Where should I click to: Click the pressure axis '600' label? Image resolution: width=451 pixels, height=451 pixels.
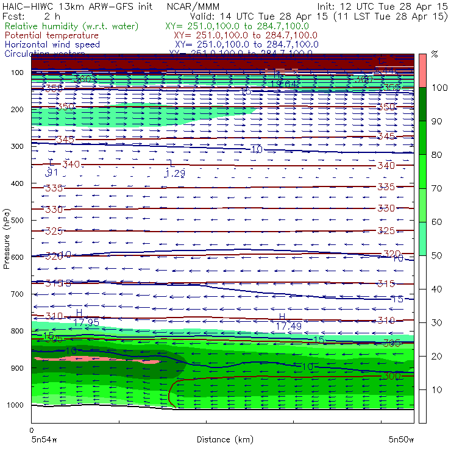pos(17,257)
